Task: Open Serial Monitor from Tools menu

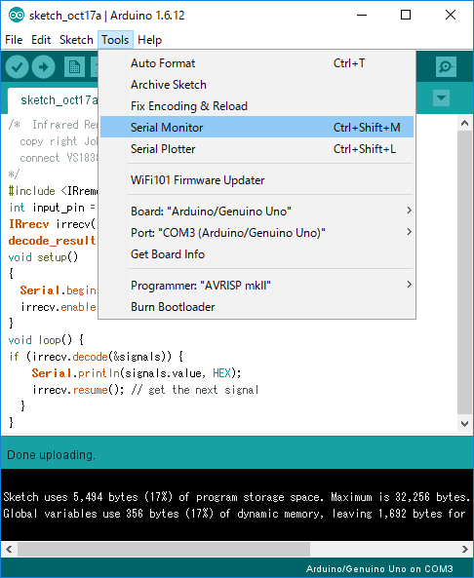Action: coord(257,127)
